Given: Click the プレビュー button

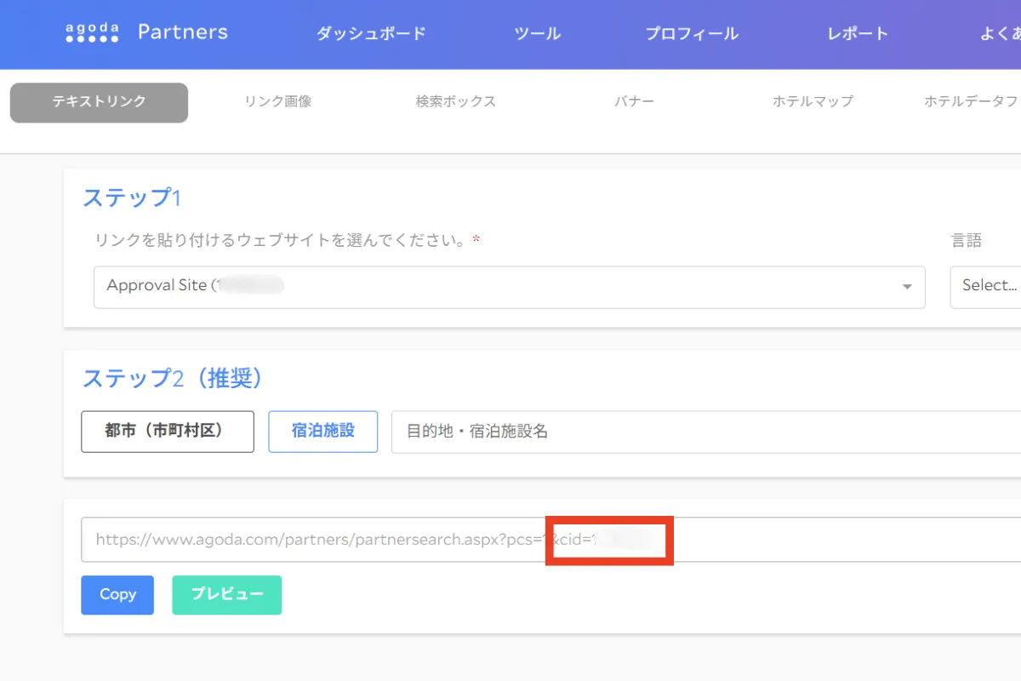Looking at the screenshot, I should [226, 594].
